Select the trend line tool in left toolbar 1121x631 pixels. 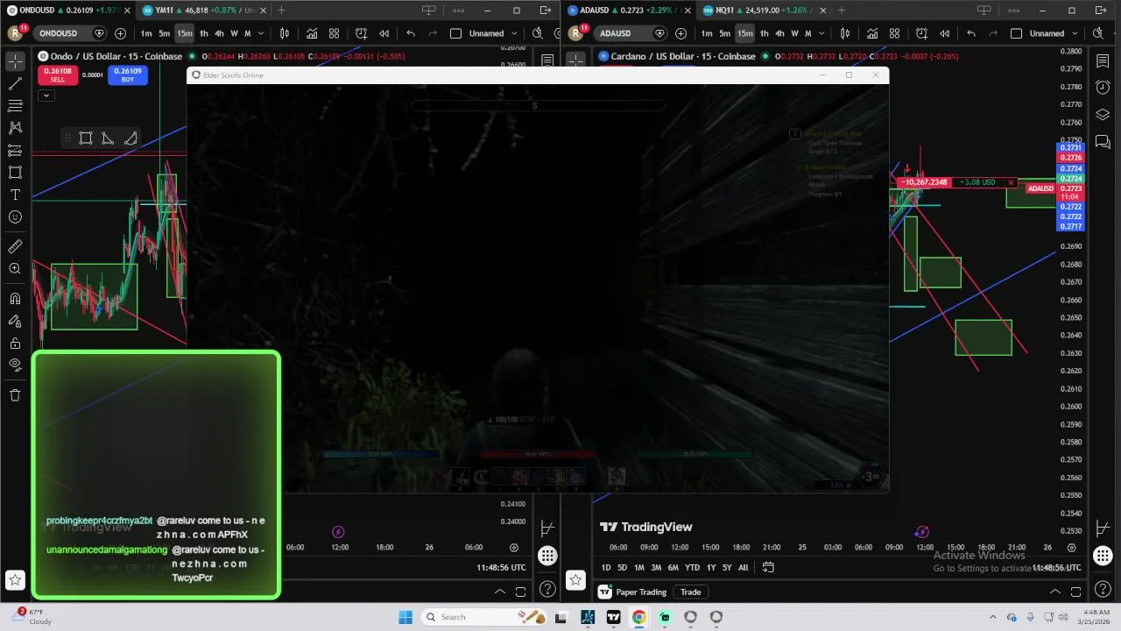[15, 83]
